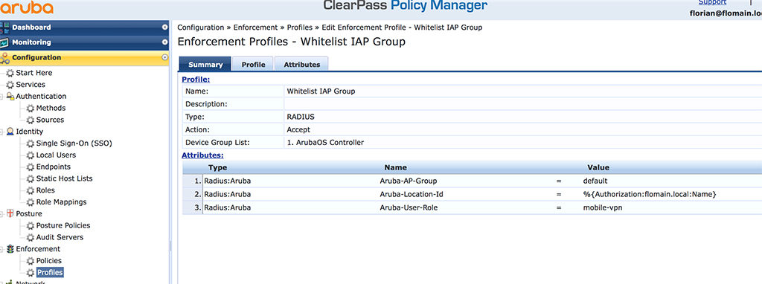Switch to the Profile tab
762x284 pixels.
(x=253, y=64)
